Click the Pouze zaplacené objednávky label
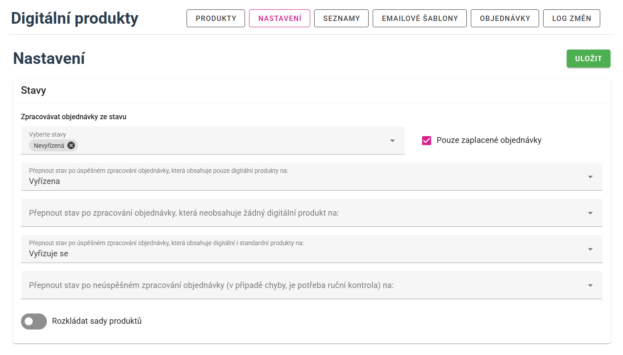Screen dimensions: 623x355 [489, 140]
